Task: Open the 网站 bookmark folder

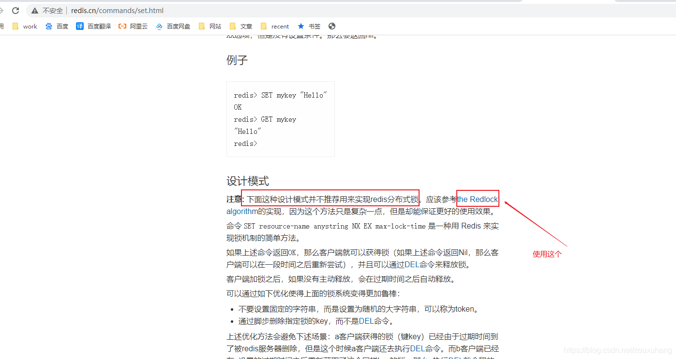Action: (210, 26)
